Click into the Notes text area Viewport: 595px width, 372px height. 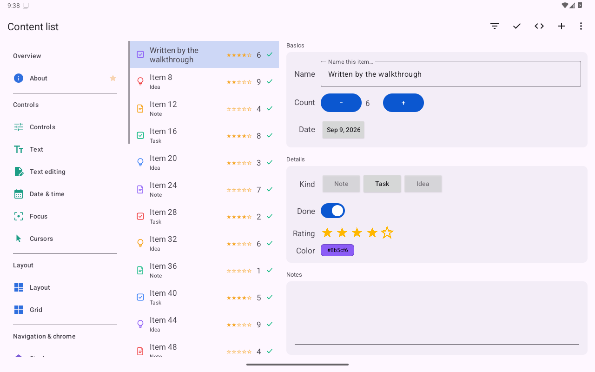437,317
